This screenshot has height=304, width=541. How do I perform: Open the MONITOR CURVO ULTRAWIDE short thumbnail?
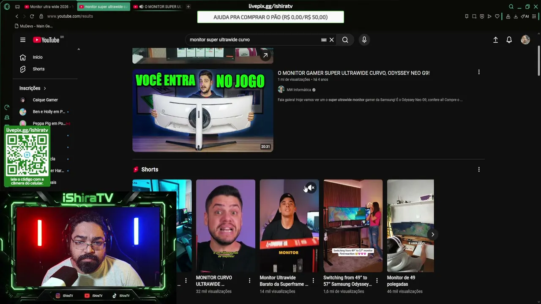[226, 226]
